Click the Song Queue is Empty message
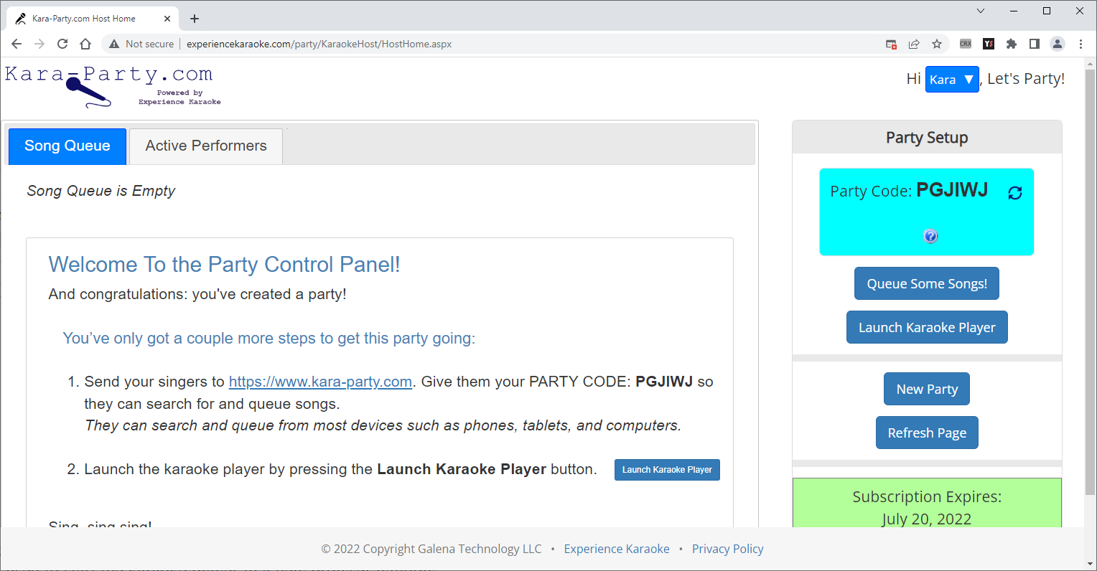This screenshot has width=1097, height=571. [x=101, y=191]
